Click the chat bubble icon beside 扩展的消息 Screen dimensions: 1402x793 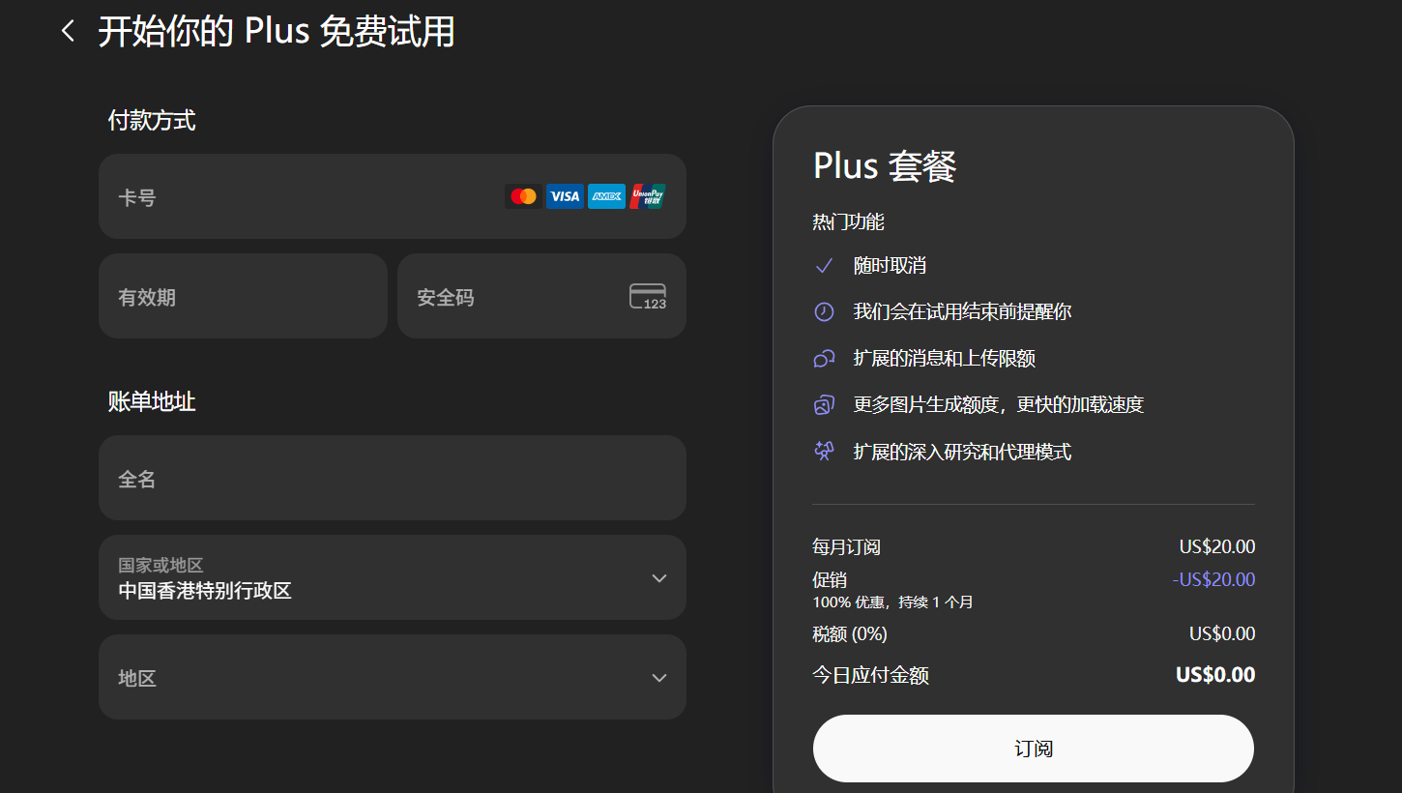click(x=824, y=359)
